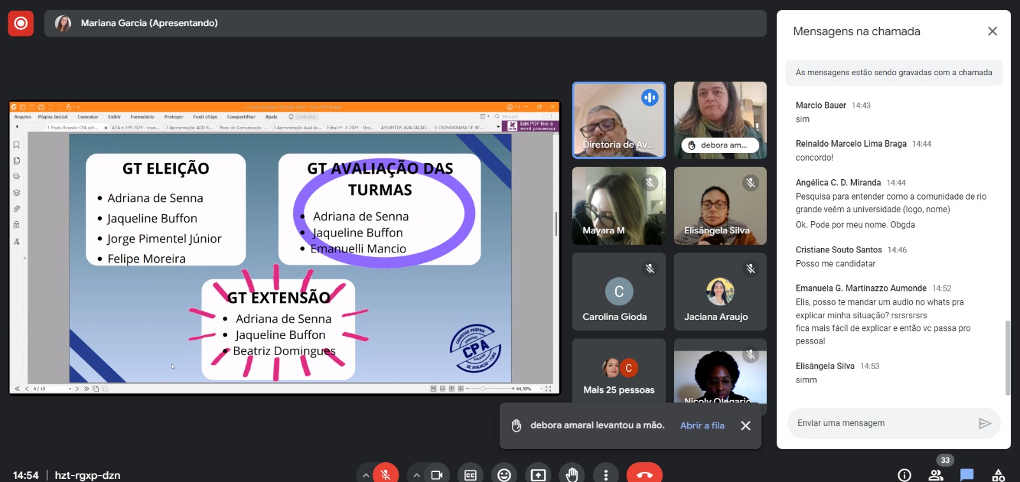Open the meeting details info icon
Image resolution: width=1020 pixels, height=482 pixels.
pyautogui.click(x=904, y=474)
